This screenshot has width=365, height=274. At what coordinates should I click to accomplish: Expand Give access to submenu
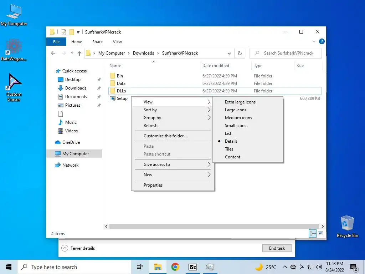pyautogui.click(x=173, y=164)
